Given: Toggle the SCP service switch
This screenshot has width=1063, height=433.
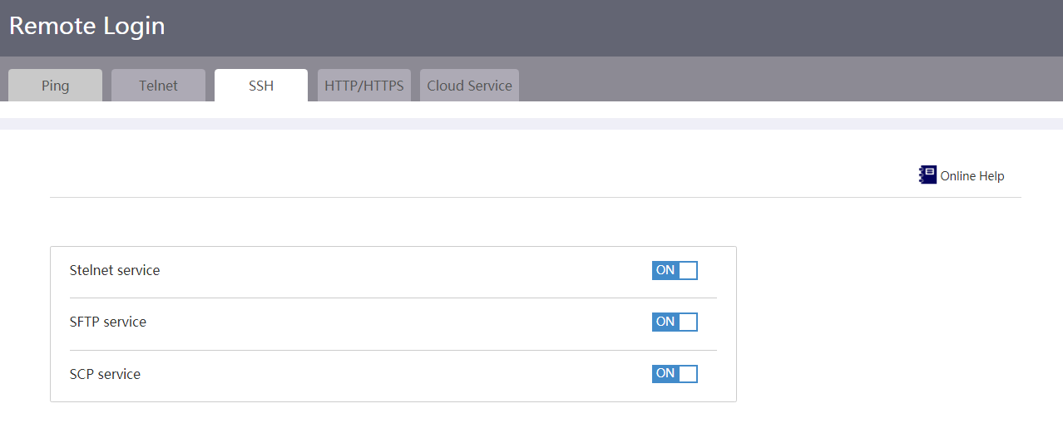Looking at the screenshot, I should [675, 374].
